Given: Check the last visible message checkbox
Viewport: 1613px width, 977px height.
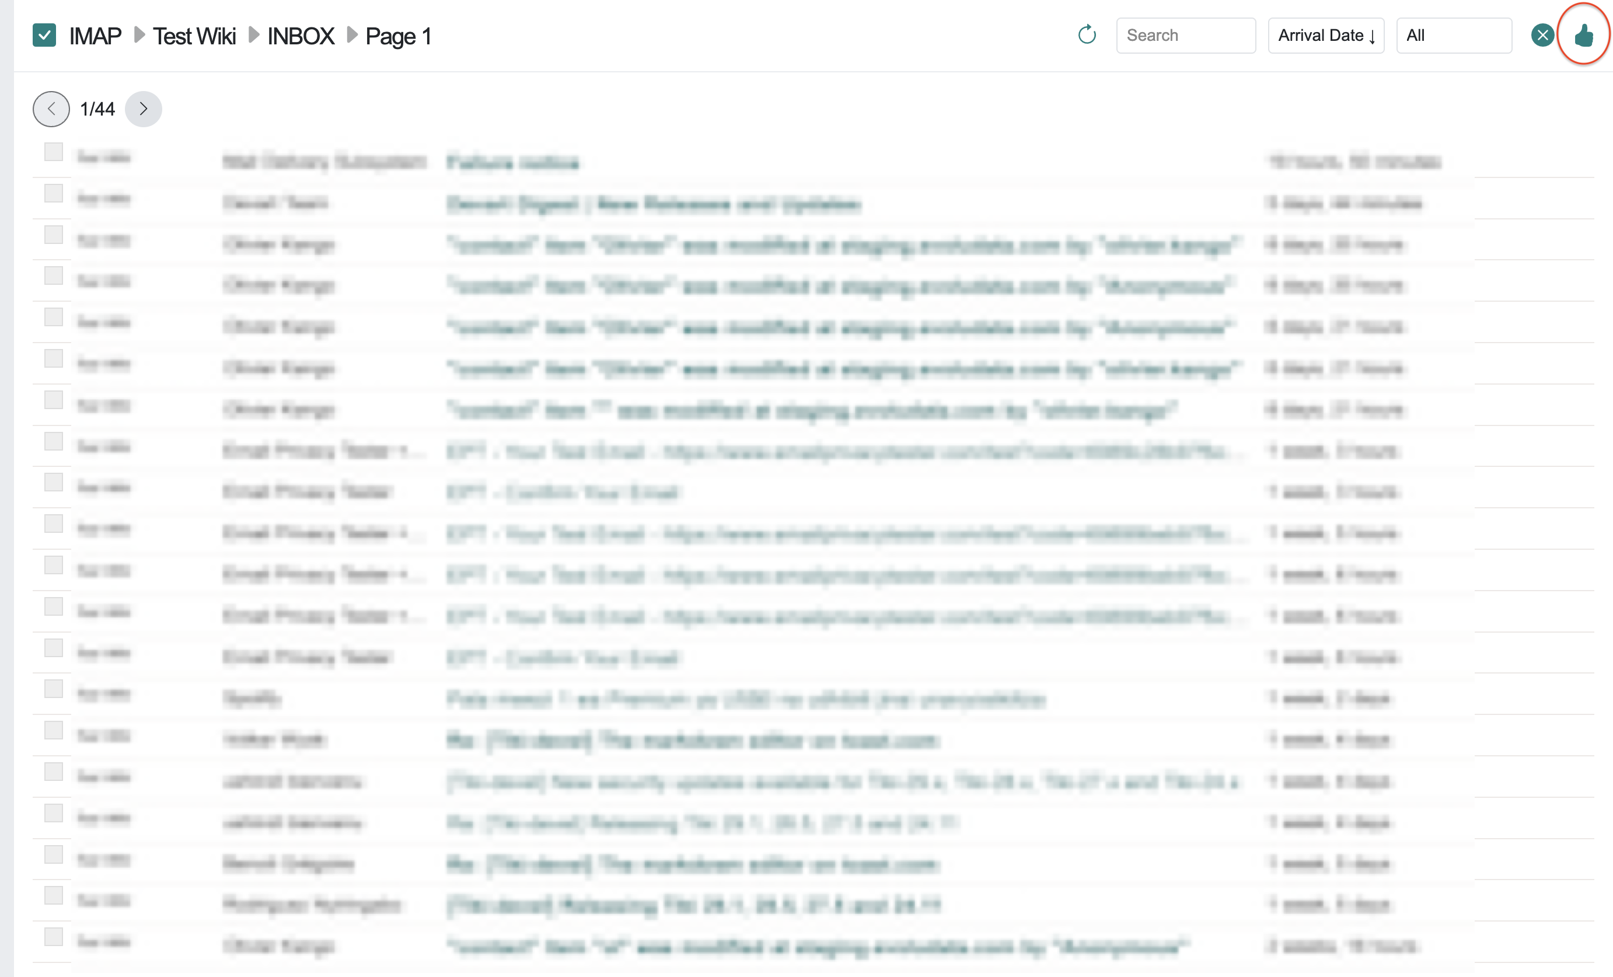Looking at the screenshot, I should [54, 936].
